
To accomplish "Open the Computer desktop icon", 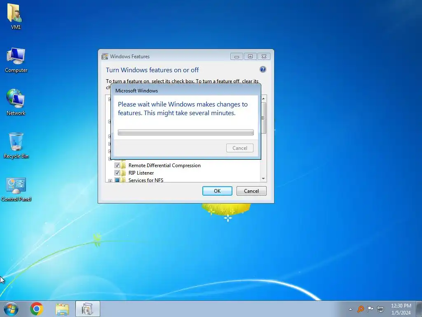I will click(x=16, y=60).
